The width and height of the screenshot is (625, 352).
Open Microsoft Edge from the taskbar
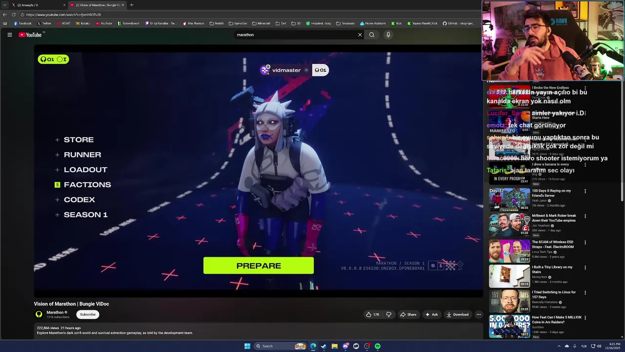(313, 346)
